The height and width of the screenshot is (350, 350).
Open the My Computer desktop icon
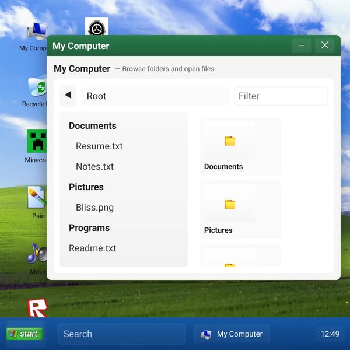(37, 32)
